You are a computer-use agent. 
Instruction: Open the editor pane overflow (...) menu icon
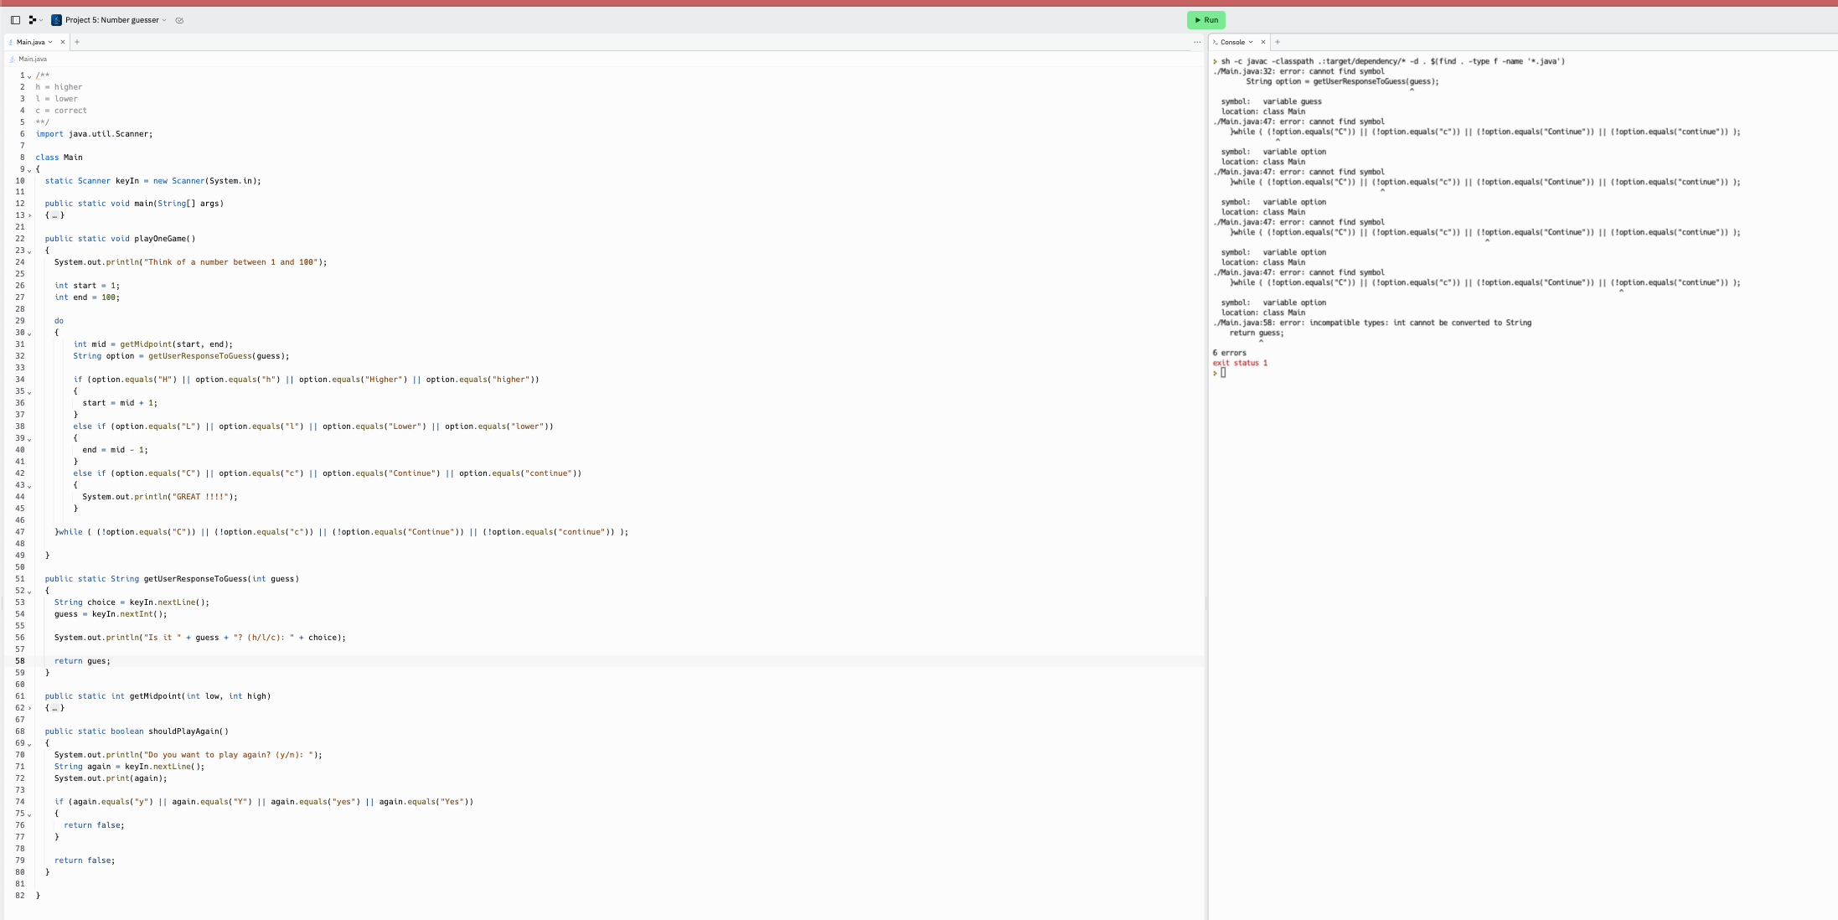coord(1195,42)
